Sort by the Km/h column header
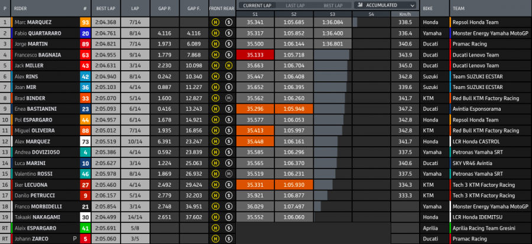 click(406, 14)
